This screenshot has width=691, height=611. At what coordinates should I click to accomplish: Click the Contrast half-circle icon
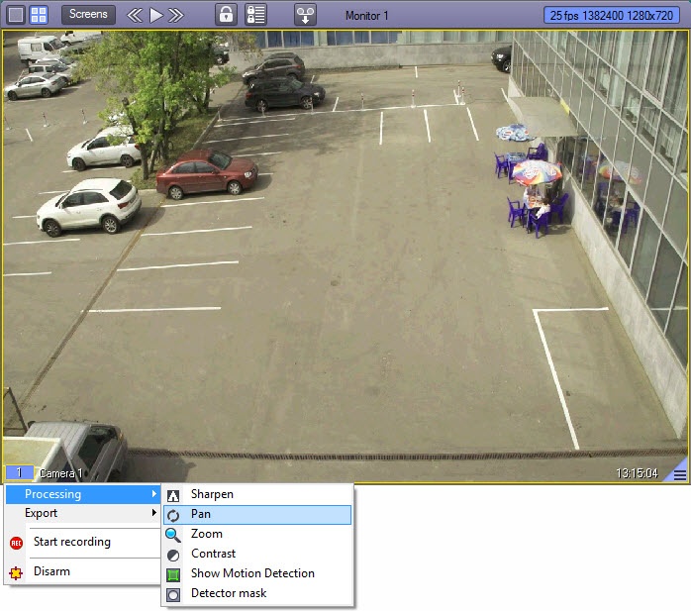(x=173, y=555)
